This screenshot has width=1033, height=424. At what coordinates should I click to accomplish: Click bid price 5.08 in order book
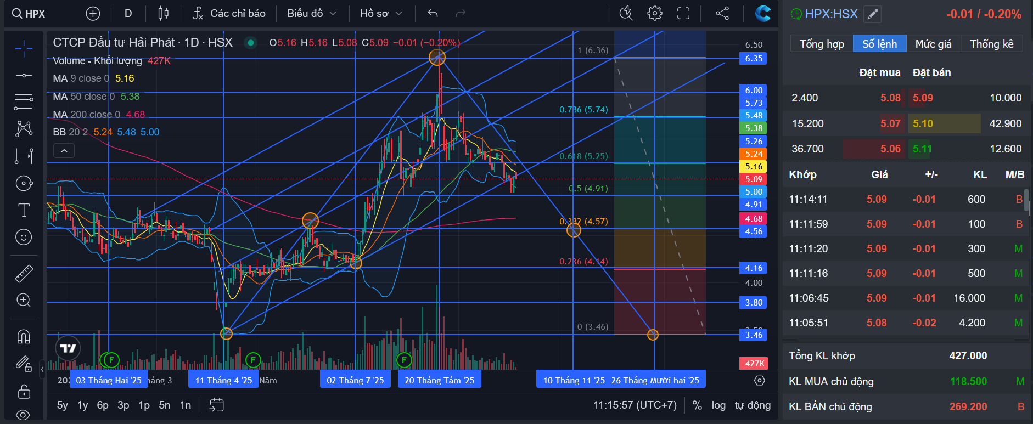[890, 98]
